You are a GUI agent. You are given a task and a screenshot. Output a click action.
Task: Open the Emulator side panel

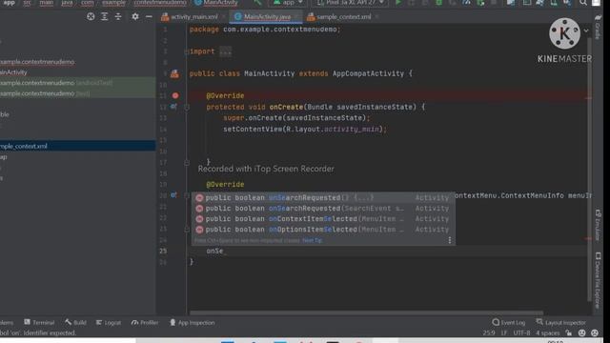[598, 225]
